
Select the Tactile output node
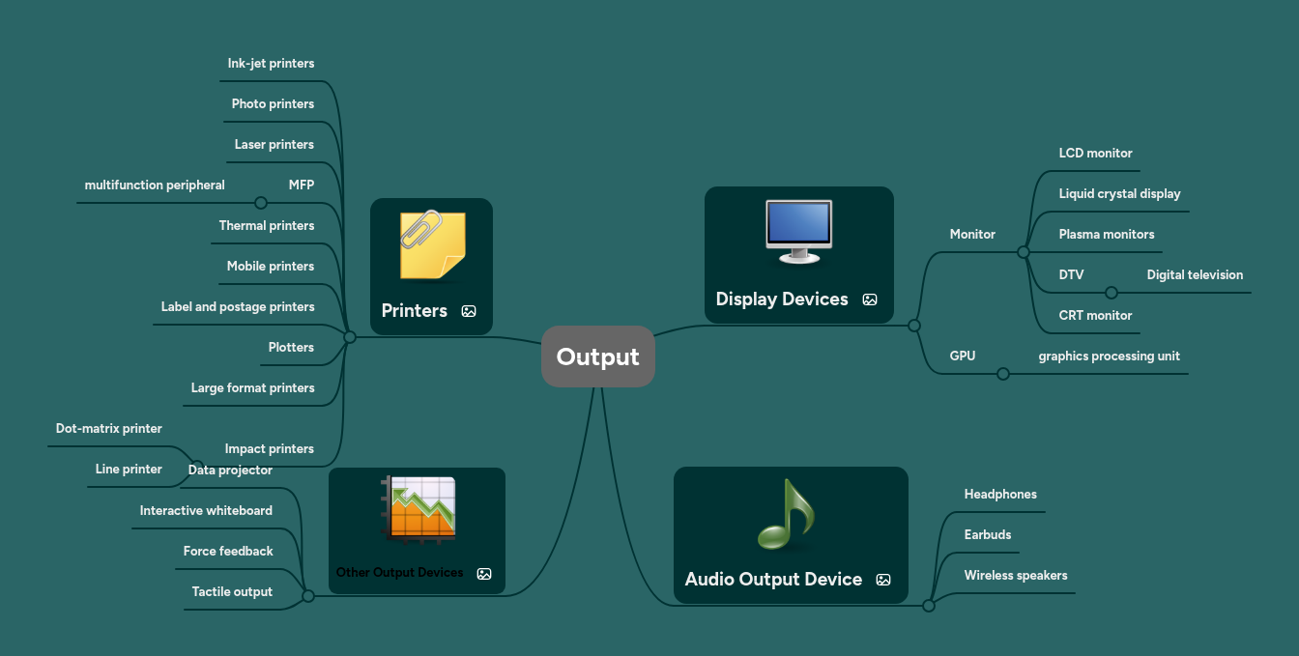point(232,592)
